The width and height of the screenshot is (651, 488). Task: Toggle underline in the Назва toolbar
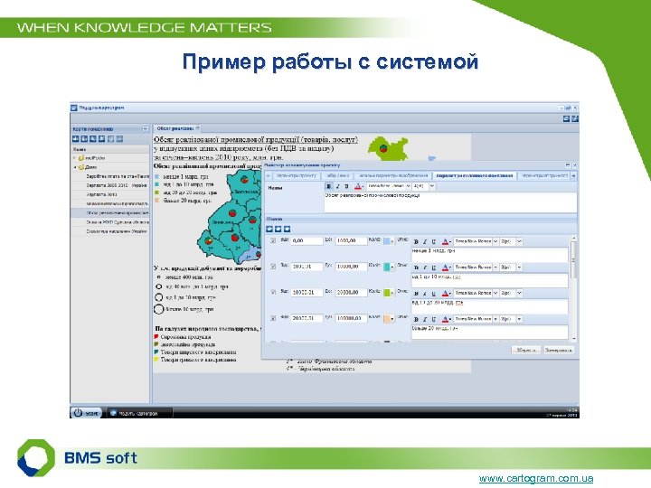pyautogui.click(x=346, y=186)
